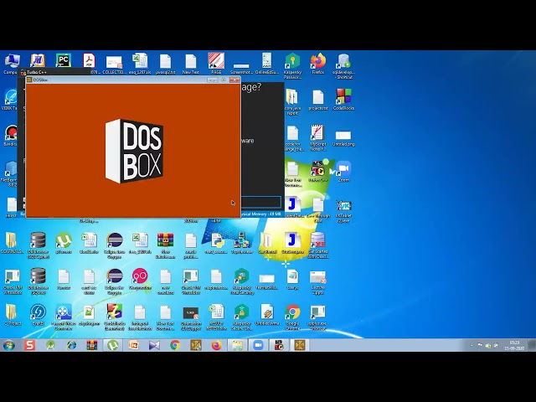This screenshot has height=402, width=536.
Task: Open the Google Chrome desktop shortcut
Action: click(x=292, y=317)
